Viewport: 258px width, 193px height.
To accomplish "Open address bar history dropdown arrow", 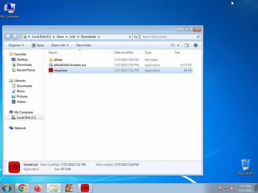I will coord(130,37).
